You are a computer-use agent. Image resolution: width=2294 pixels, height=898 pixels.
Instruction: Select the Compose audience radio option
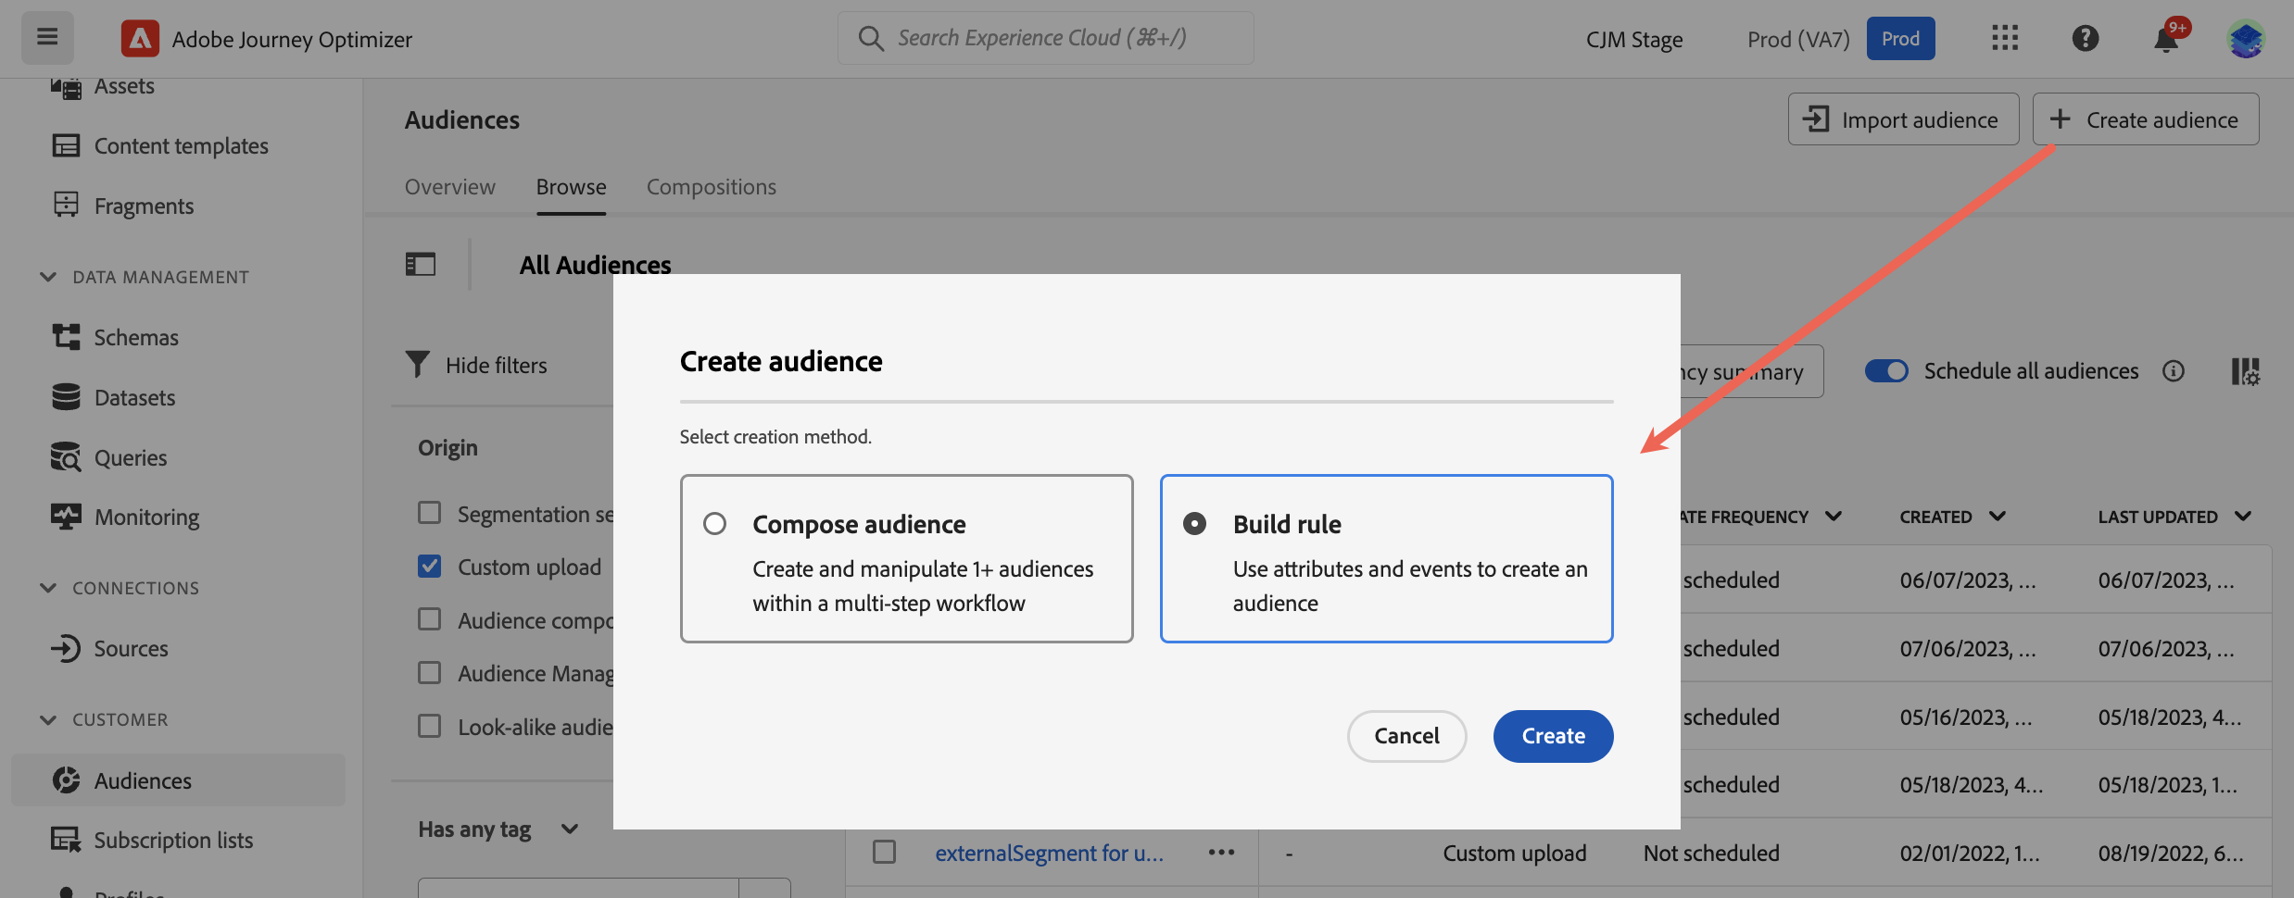coord(714,524)
